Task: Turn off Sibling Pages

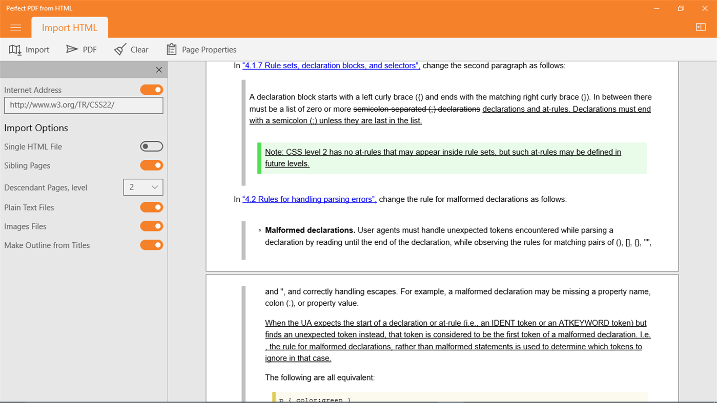Action: 151,165
